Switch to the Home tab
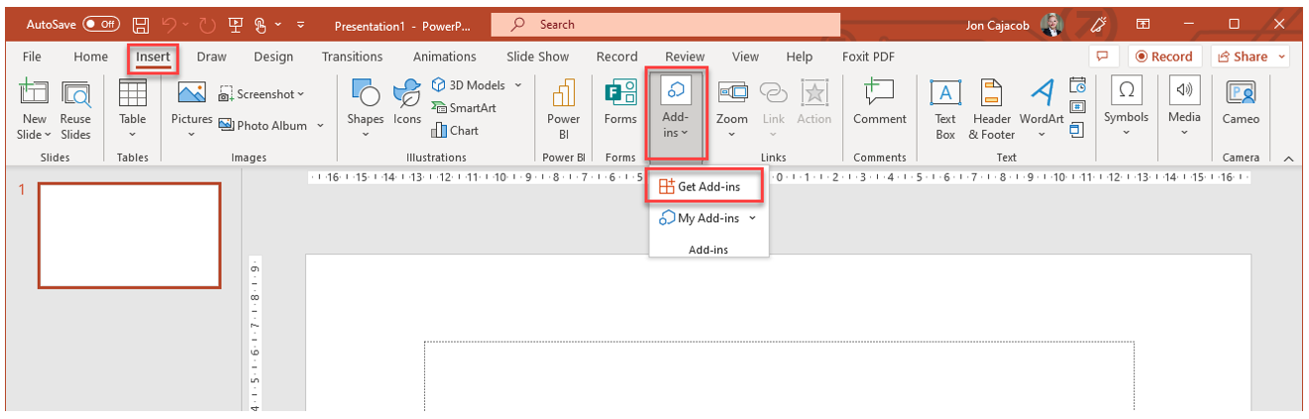The height and width of the screenshot is (419, 1309). (90, 56)
